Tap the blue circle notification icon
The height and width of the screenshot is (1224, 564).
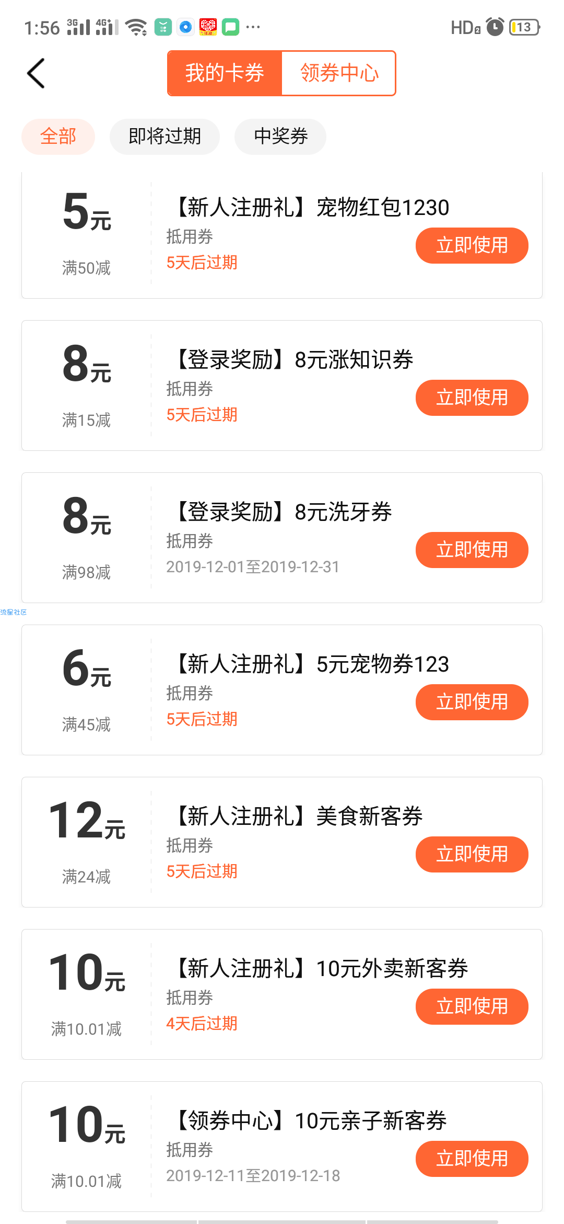185,27
